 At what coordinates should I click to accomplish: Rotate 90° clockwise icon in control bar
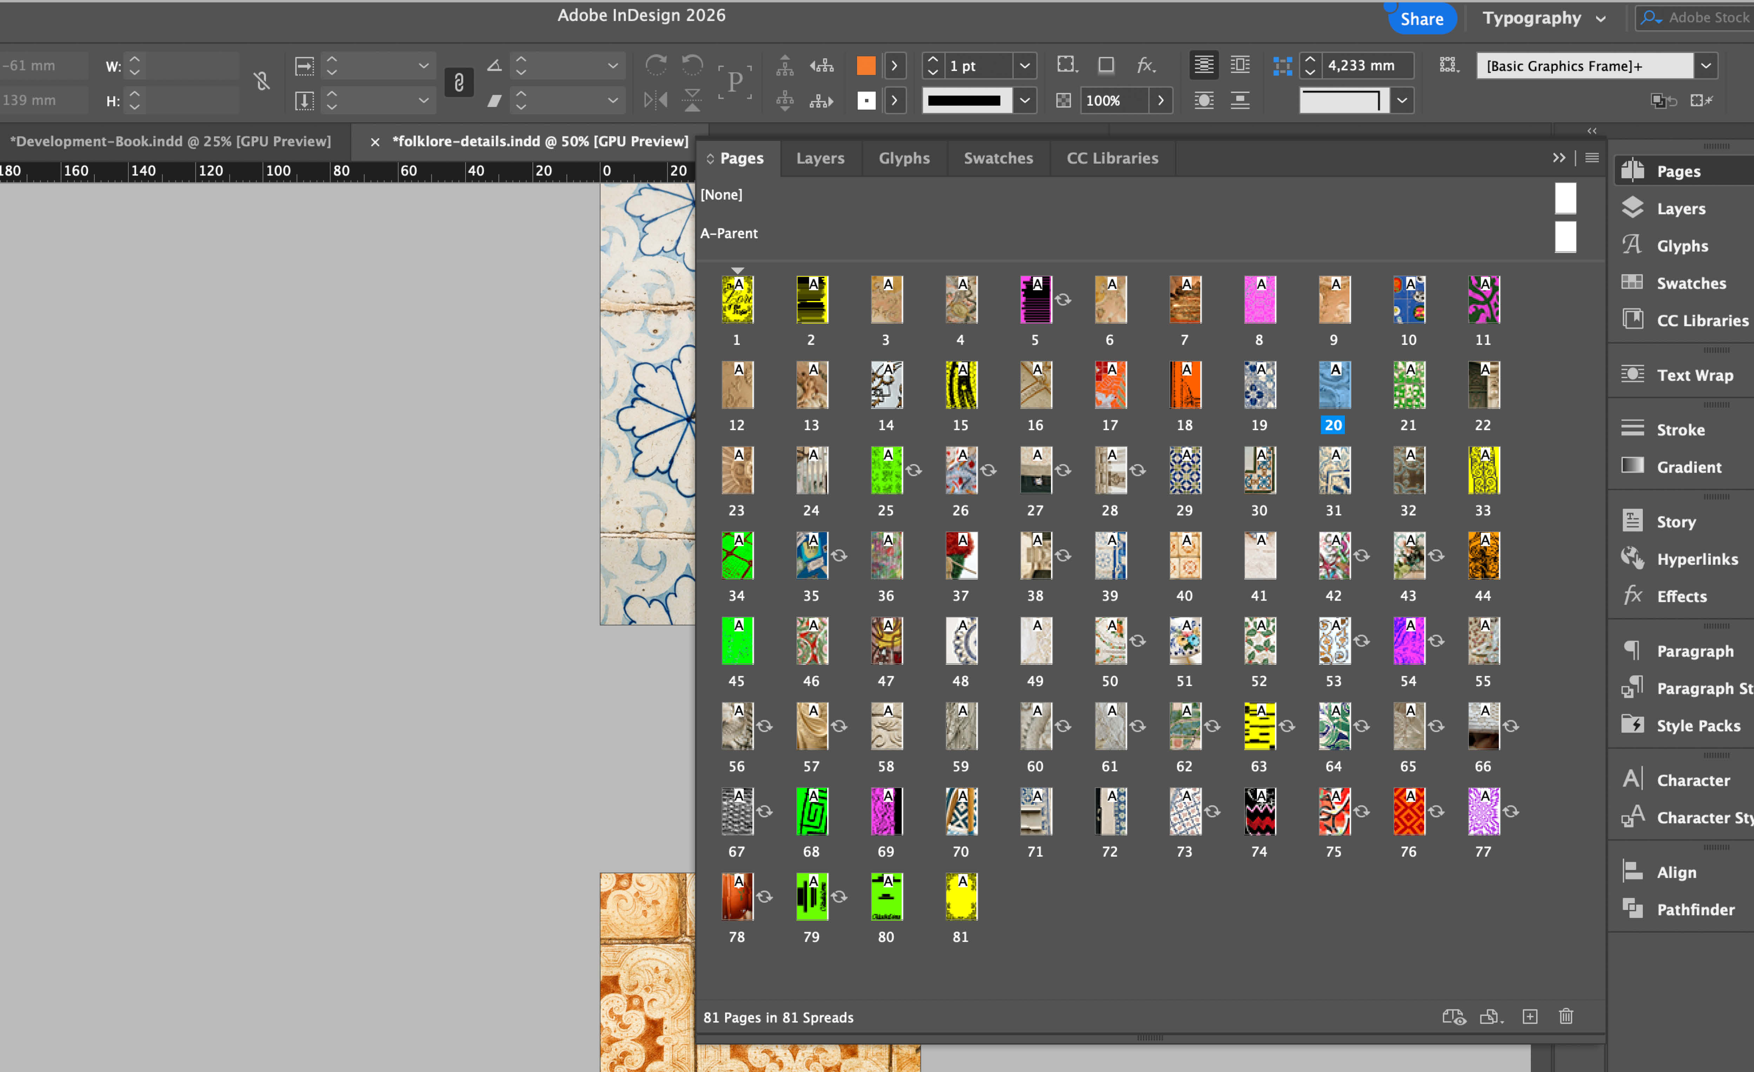coord(656,66)
